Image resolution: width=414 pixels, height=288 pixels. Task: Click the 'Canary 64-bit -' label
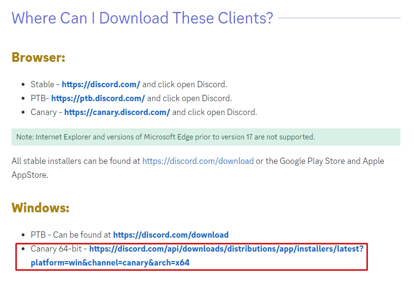coord(59,249)
